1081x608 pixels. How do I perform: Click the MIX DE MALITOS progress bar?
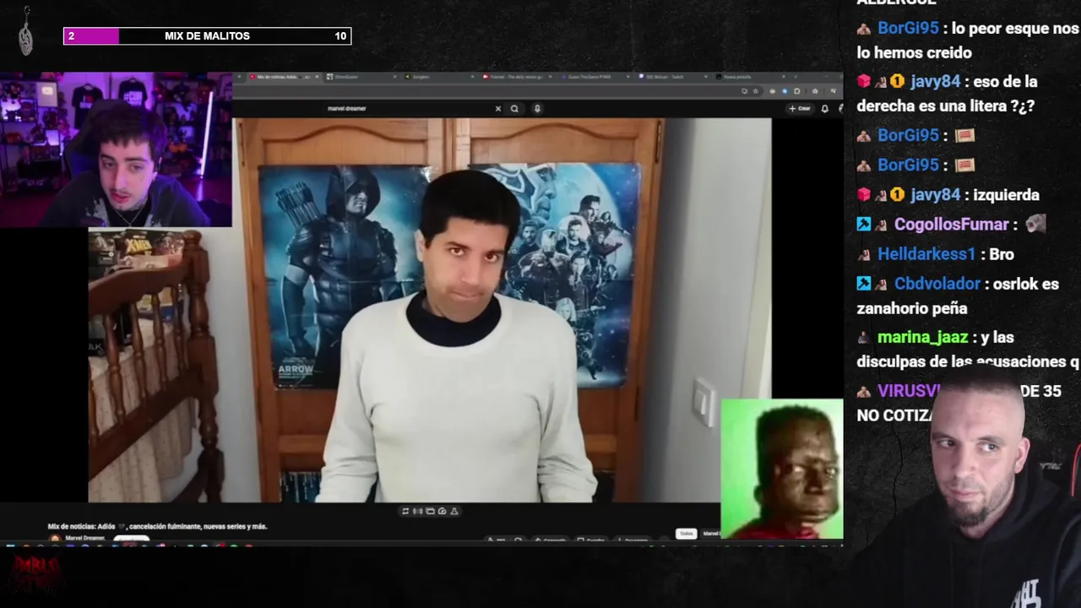pyautogui.click(x=207, y=36)
